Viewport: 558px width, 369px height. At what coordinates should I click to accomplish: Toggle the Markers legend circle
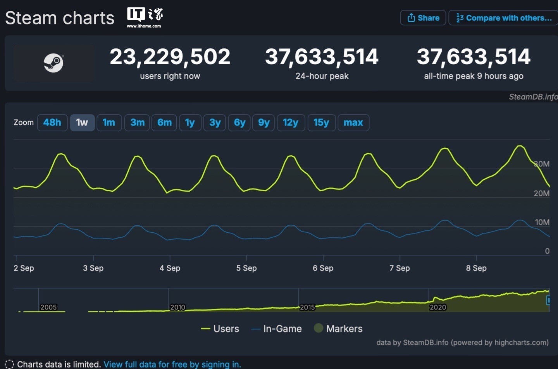click(x=319, y=328)
